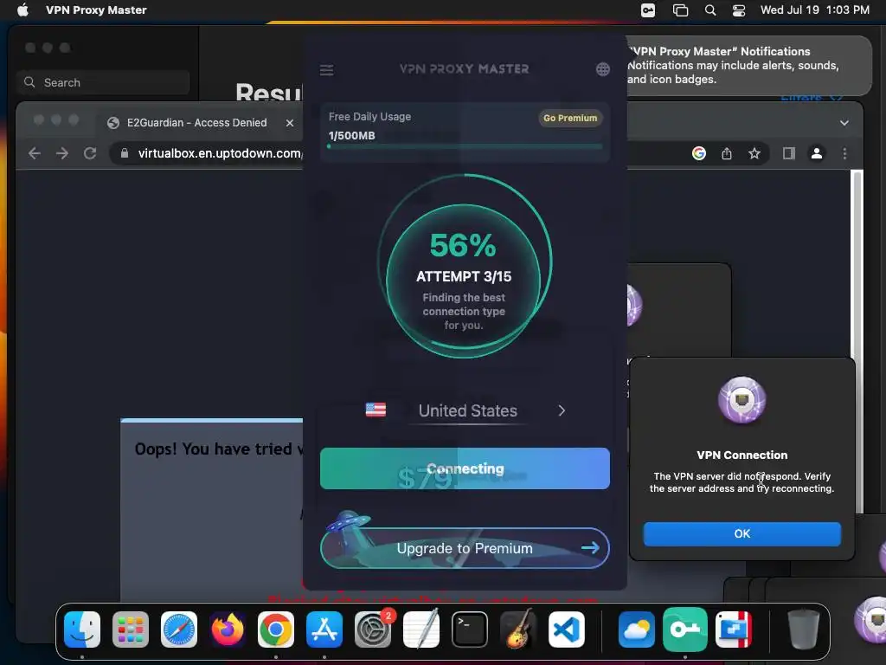This screenshot has height=665, width=886.
Task: Go back in Chrome browser
Action: 35,153
